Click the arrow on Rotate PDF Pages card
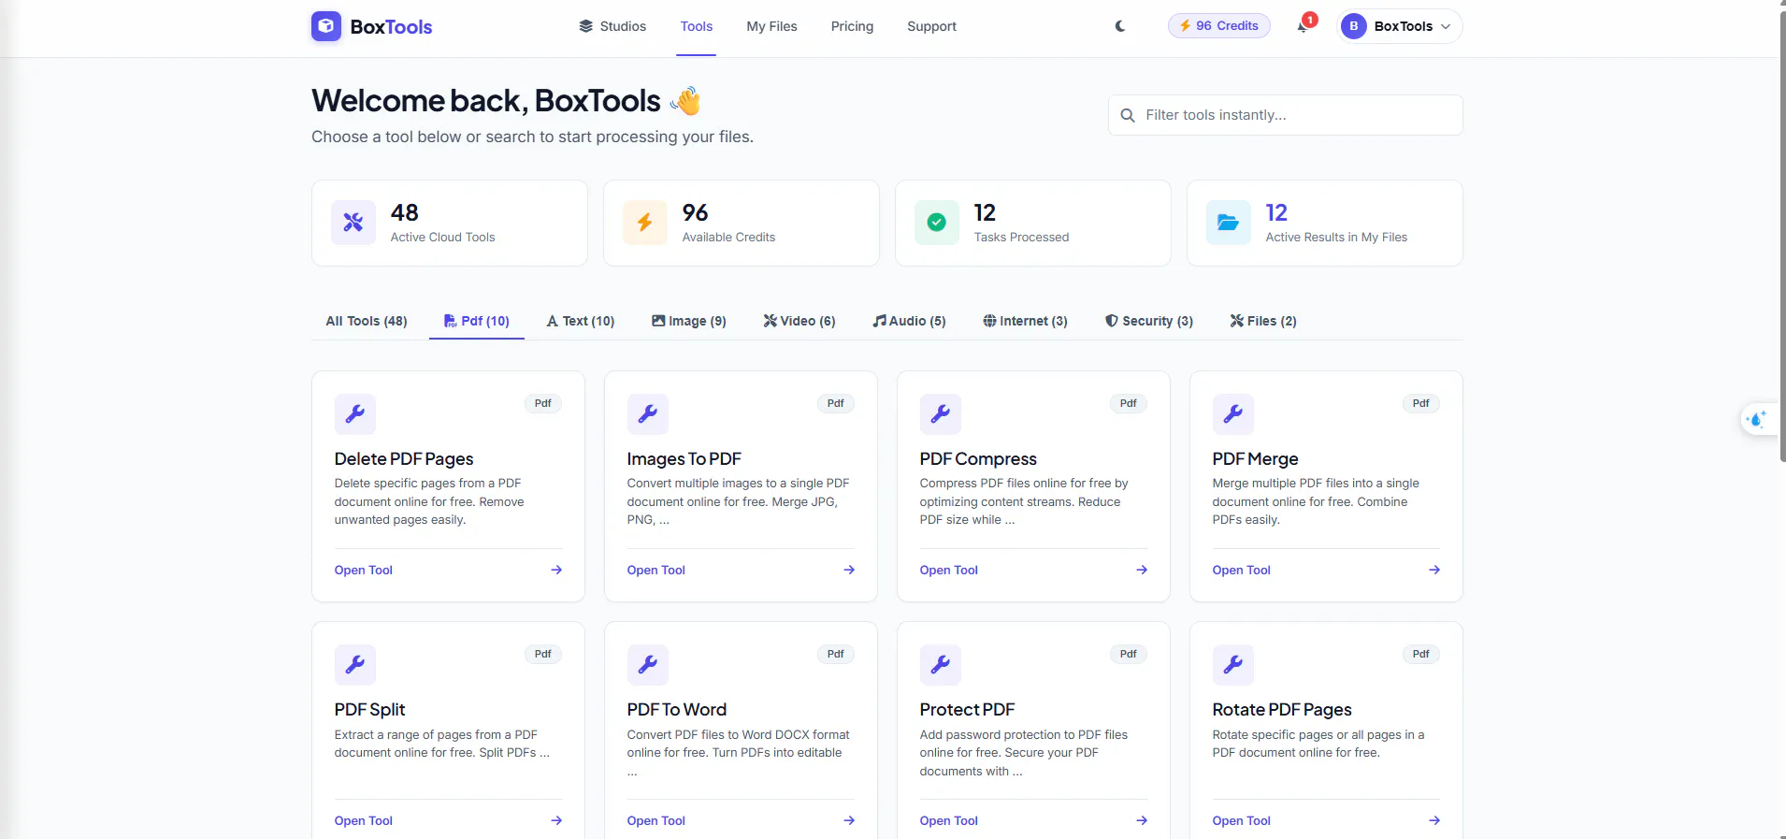This screenshot has height=839, width=1786. [x=1434, y=820]
